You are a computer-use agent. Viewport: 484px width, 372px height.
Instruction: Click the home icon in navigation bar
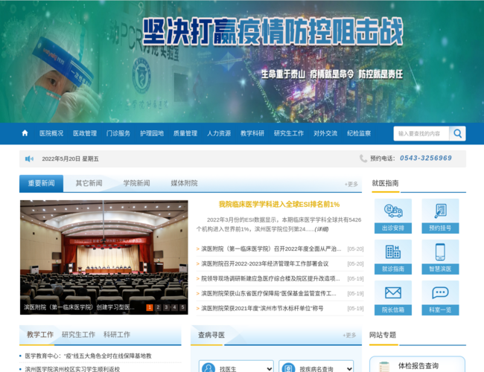point(25,134)
